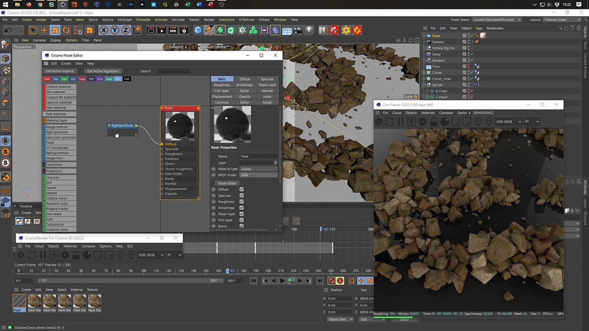
Task: Click the Rotate tool icon
Action: 66,30
